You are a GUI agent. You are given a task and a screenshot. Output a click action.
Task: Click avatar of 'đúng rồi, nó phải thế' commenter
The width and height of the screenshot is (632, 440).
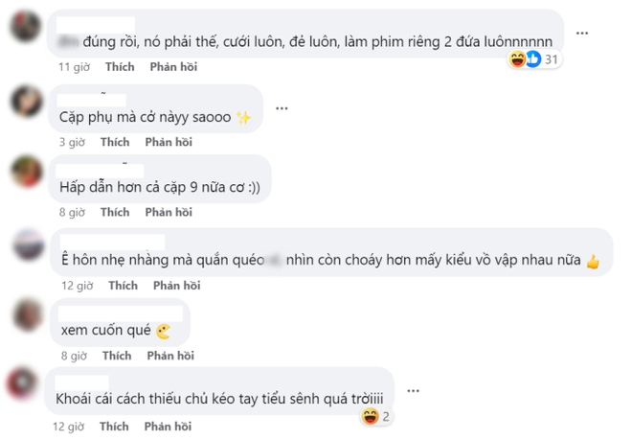tap(25, 26)
